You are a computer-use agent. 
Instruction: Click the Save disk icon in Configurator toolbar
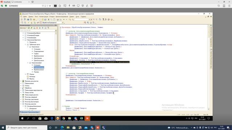(x=45, y=19)
